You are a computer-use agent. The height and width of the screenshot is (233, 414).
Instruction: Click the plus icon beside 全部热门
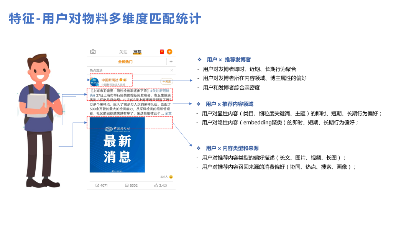click(171, 61)
